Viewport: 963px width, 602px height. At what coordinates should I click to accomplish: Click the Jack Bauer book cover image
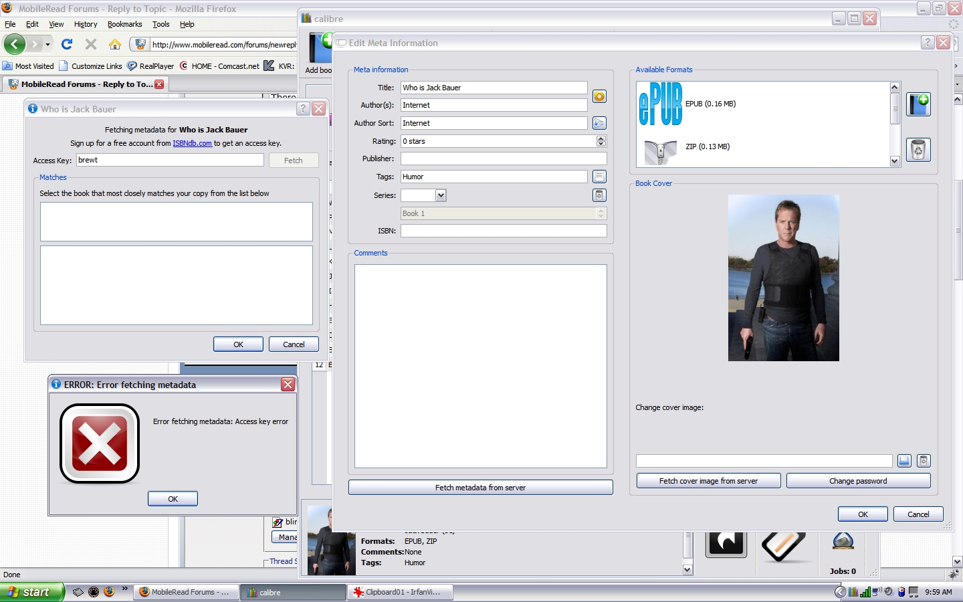[x=784, y=278]
